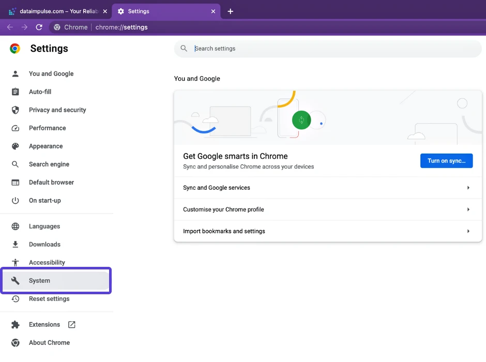Viewport: 486px width, 362px height.
Task: Expand Sync and Google services arrow
Action: 468,188
